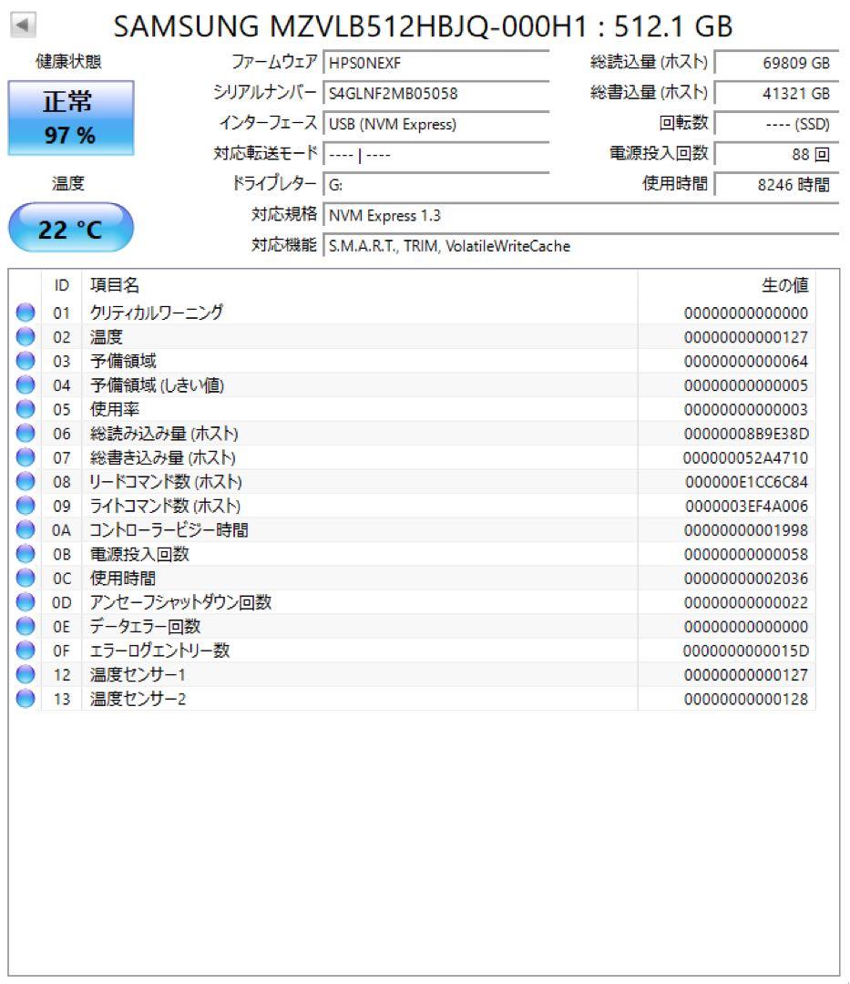Click the 対応機能 field with S.M.A.R.T., TRIM
Viewport: 850px width, 984px height.
tap(581, 246)
